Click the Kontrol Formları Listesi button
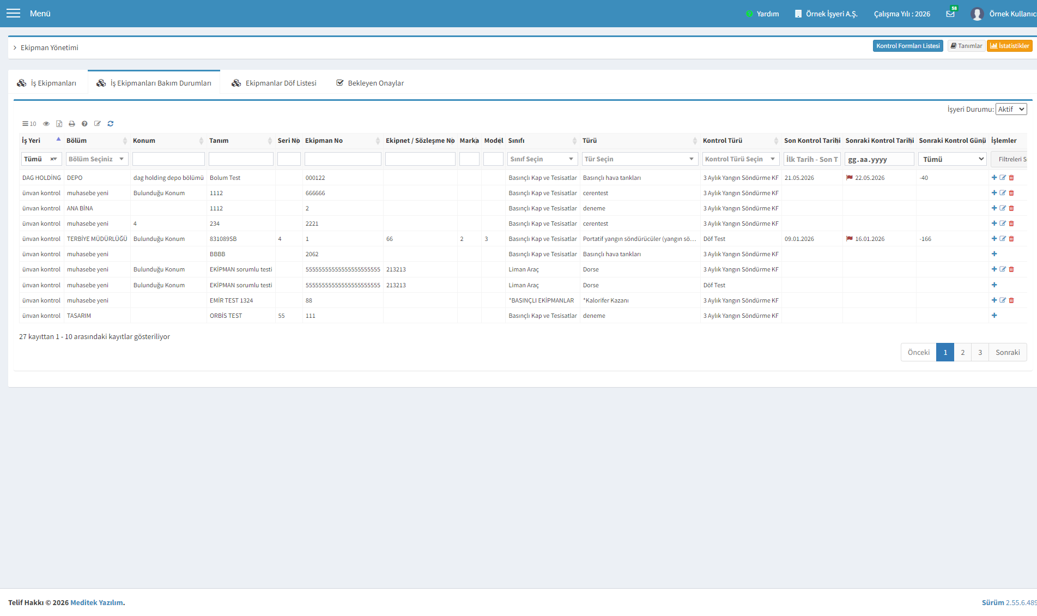The width and height of the screenshot is (1037, 616). [908, 46]
